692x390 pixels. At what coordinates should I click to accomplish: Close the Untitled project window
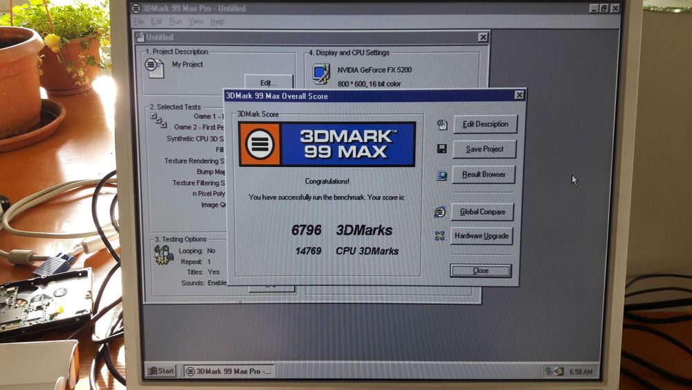[483, 37]
